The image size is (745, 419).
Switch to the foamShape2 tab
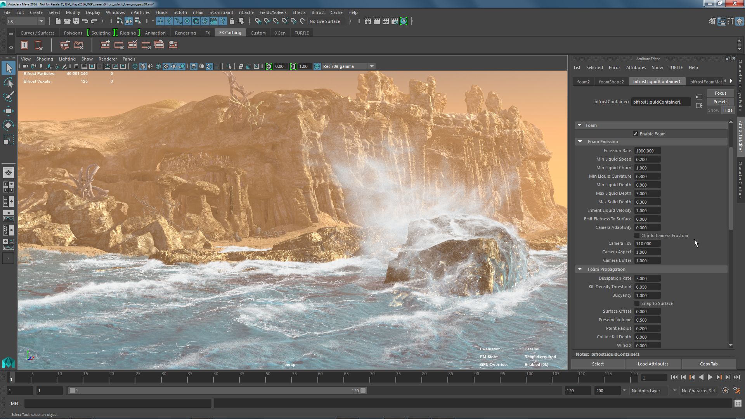click(611, 81)
